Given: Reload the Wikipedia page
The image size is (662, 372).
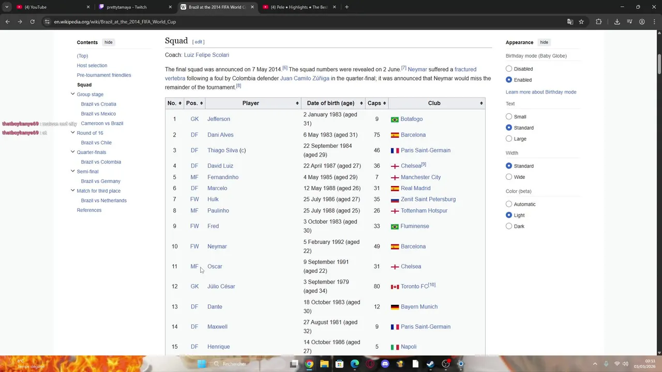Looking at the screenshot, I should pyautogui.click(x=32, y=22).
